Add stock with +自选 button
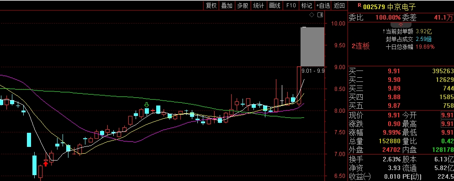 tap(323, 5)
